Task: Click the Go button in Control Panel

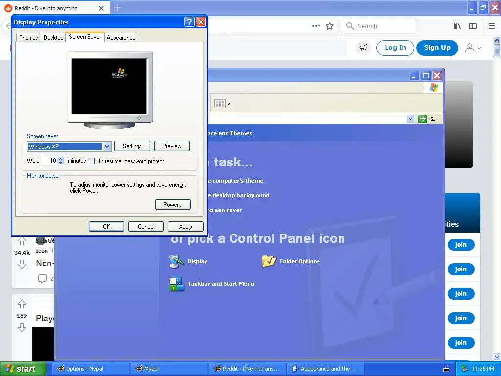Action: (x=427, y=119)
